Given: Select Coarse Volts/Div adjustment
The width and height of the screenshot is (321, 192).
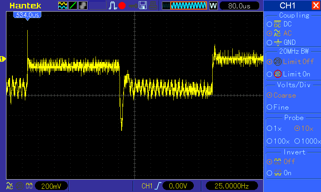Looking at the screenshot, I should 282,95.
